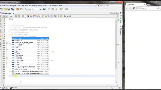This screenshot has width=161, height=90.
Task: Click the Search (Ctrl+I) field
Action: [x=109, y=5]
